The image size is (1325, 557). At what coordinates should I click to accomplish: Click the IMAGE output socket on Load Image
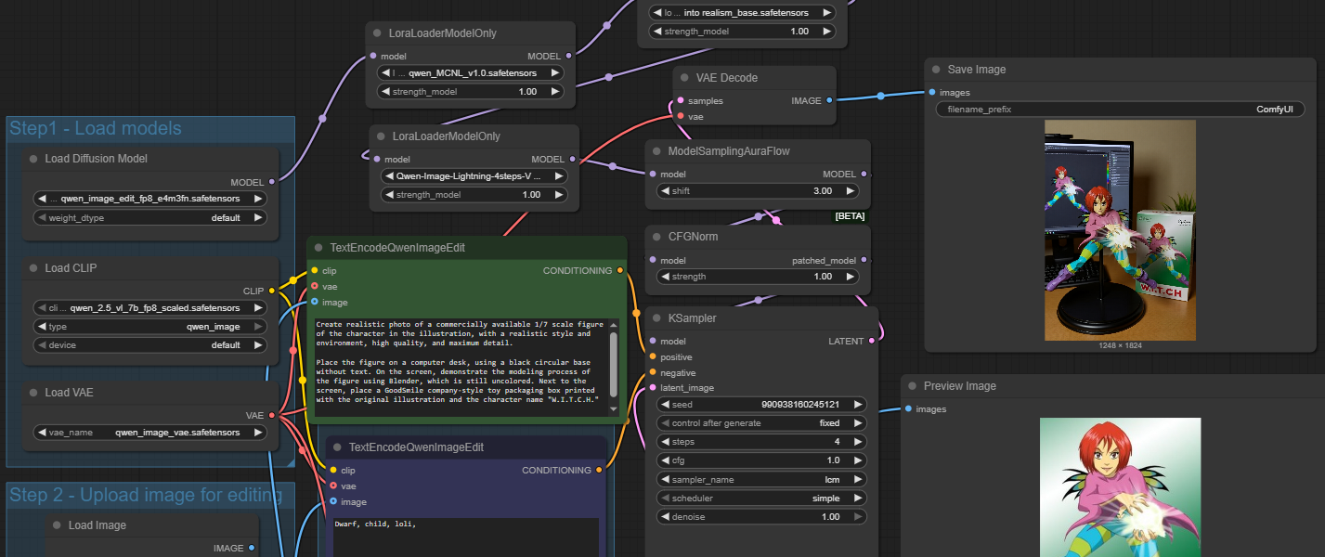[251, 549]
